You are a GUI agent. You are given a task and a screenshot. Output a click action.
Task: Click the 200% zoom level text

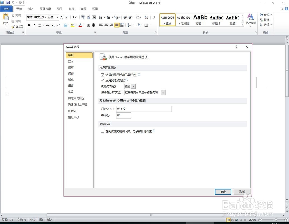click(x=253, y=220)
